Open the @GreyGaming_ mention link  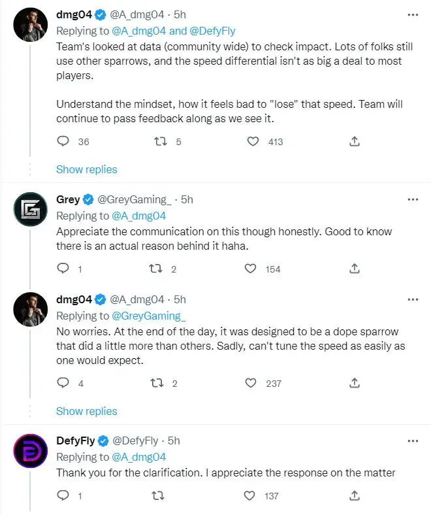(148, 316)
